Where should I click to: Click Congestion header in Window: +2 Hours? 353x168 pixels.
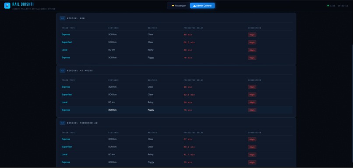254,80
